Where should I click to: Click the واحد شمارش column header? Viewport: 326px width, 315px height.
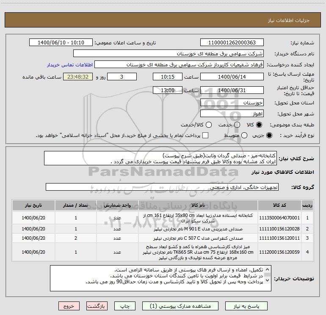point(117,205)
